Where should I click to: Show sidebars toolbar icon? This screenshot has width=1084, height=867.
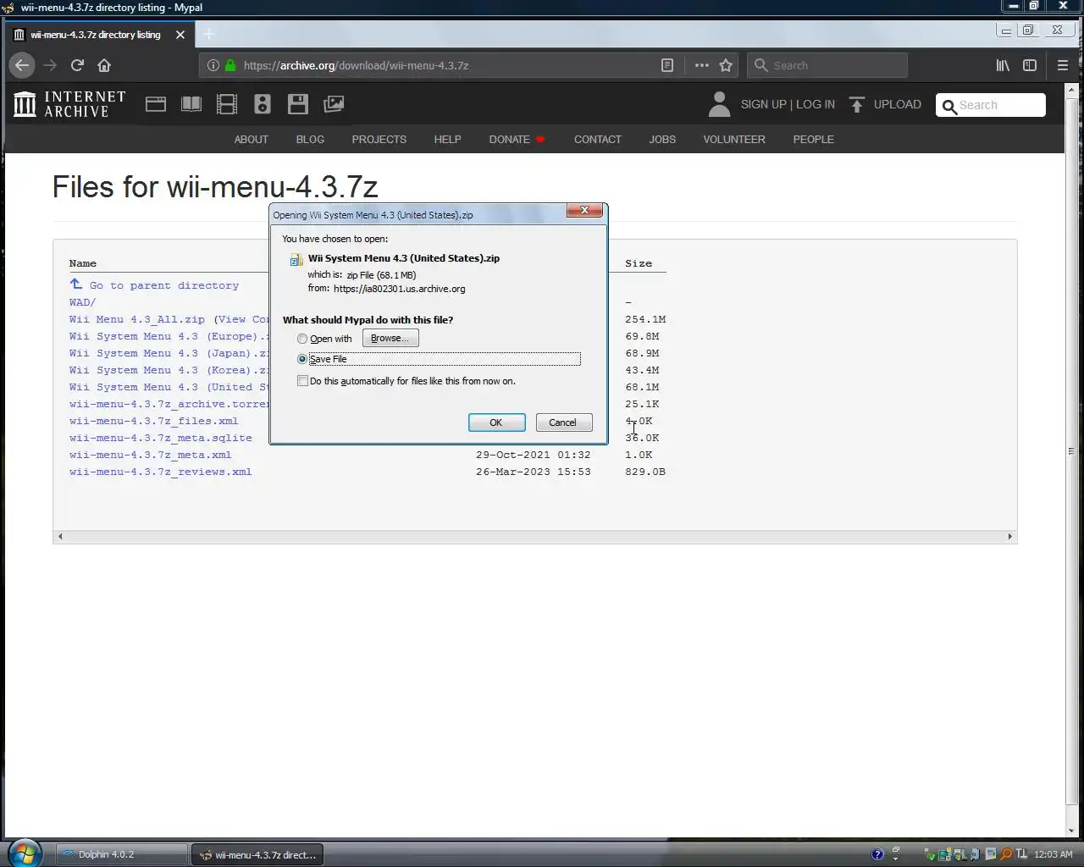tap(1030, 65)
